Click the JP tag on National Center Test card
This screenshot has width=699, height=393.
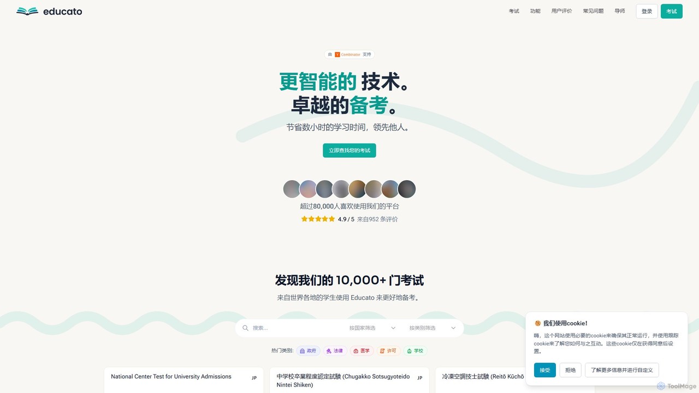[254, 378]
